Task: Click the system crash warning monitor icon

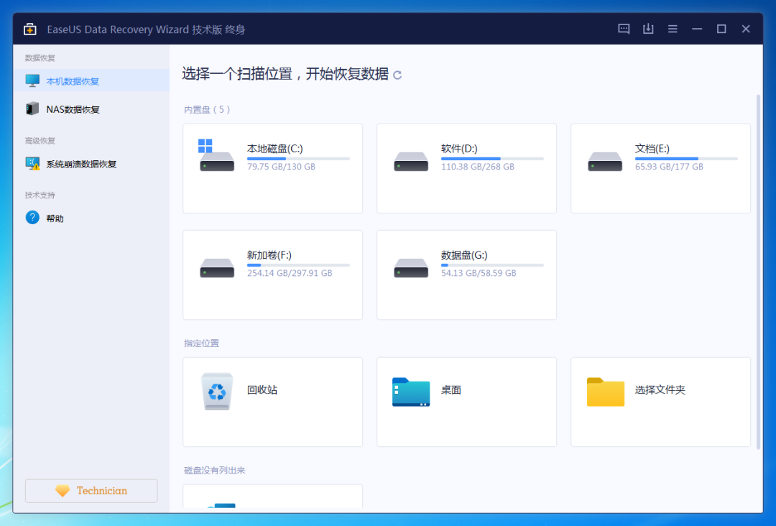Action: 32,164
